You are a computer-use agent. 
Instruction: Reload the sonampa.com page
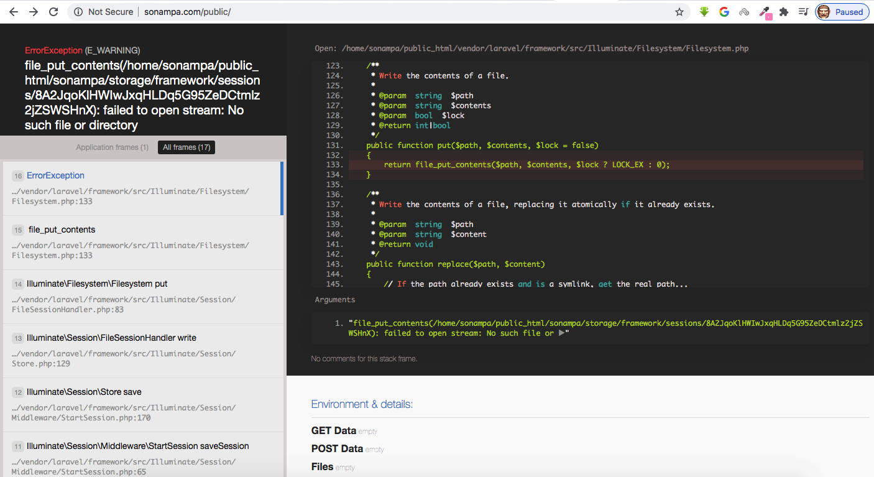tap(54, 12)
